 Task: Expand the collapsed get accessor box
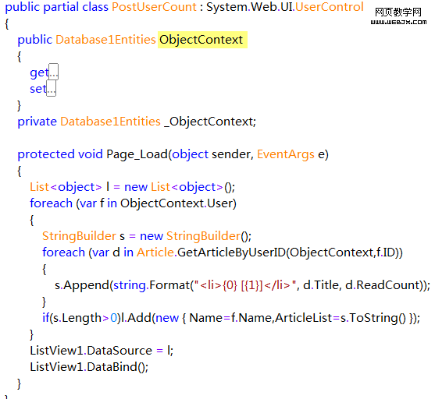pos(54,72)
